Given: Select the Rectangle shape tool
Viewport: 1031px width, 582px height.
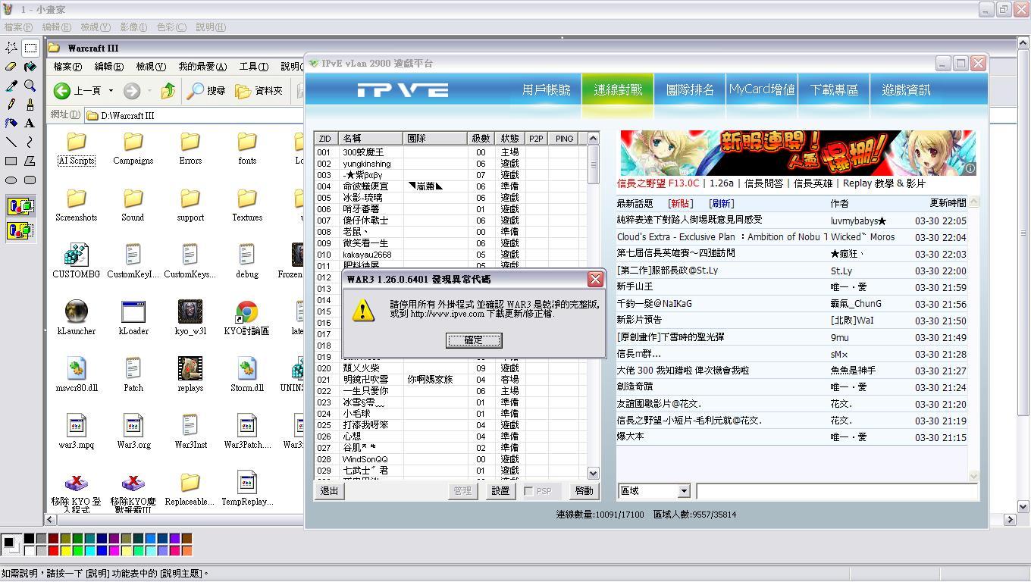Looking at the screenshot, I should [11, 161].
